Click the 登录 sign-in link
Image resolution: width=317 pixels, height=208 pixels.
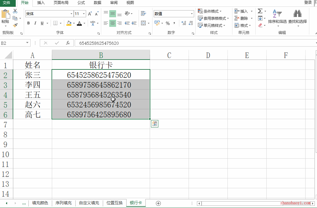[308, 2]
